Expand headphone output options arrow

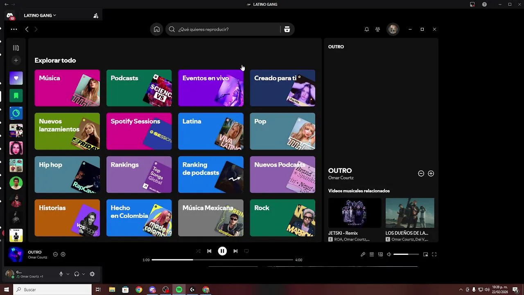(84, 274)
